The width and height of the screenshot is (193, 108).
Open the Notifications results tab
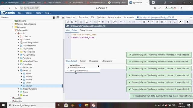point(106,61)
